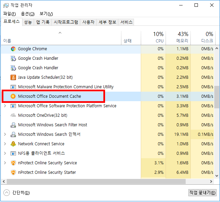
Task: Click the second Google Crash Handler icon
Action: (13, 68)
